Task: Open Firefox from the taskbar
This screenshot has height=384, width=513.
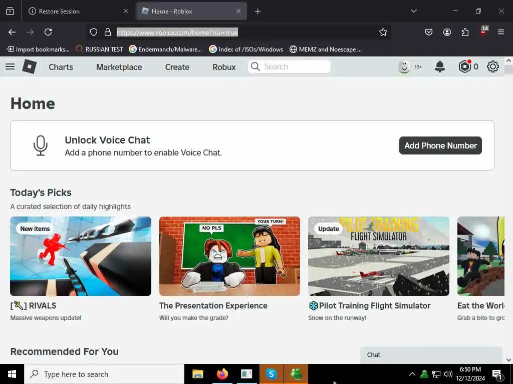Action: point(222,374)
